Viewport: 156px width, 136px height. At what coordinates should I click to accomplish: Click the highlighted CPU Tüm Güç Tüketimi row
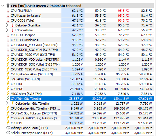tap(82, 99)
